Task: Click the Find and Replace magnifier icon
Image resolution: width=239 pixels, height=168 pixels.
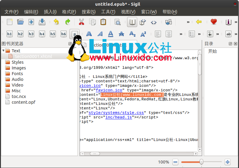Action: (x=117, y=22)
